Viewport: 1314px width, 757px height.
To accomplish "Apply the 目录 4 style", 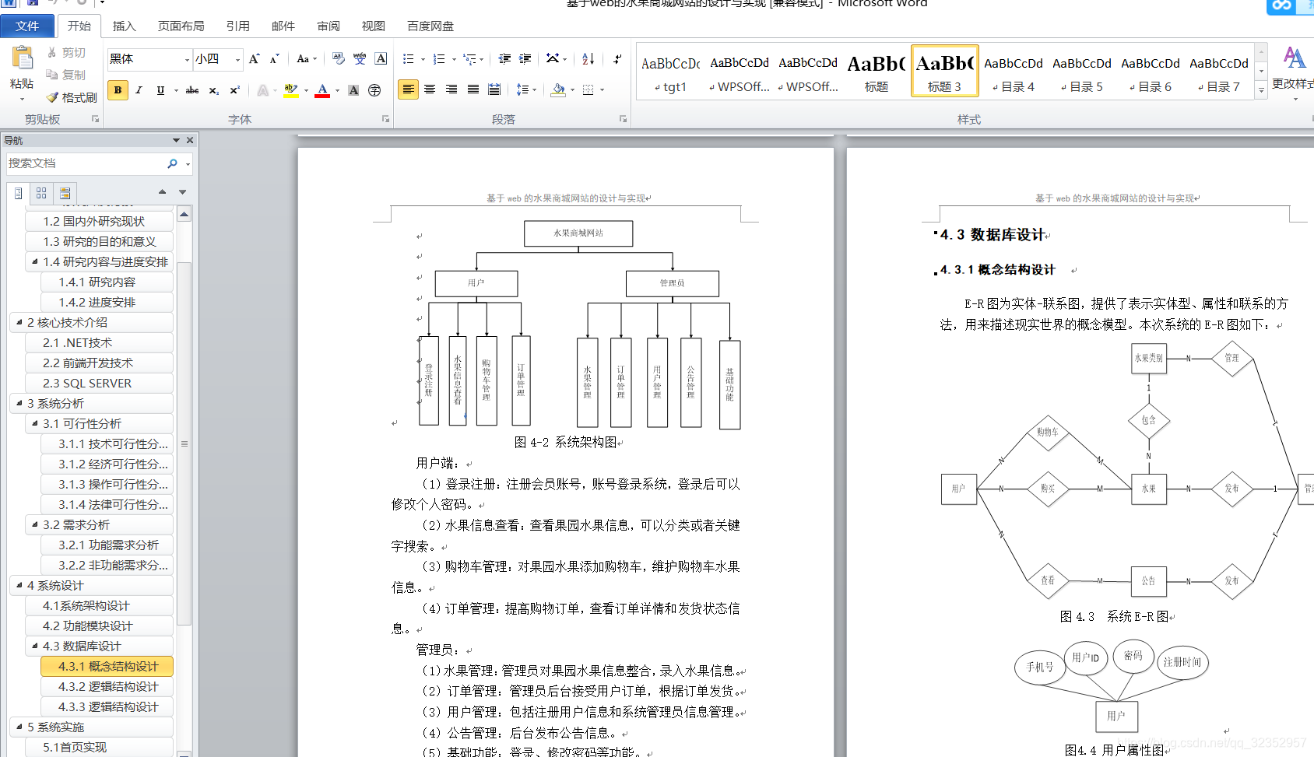I will [1014, 71].
